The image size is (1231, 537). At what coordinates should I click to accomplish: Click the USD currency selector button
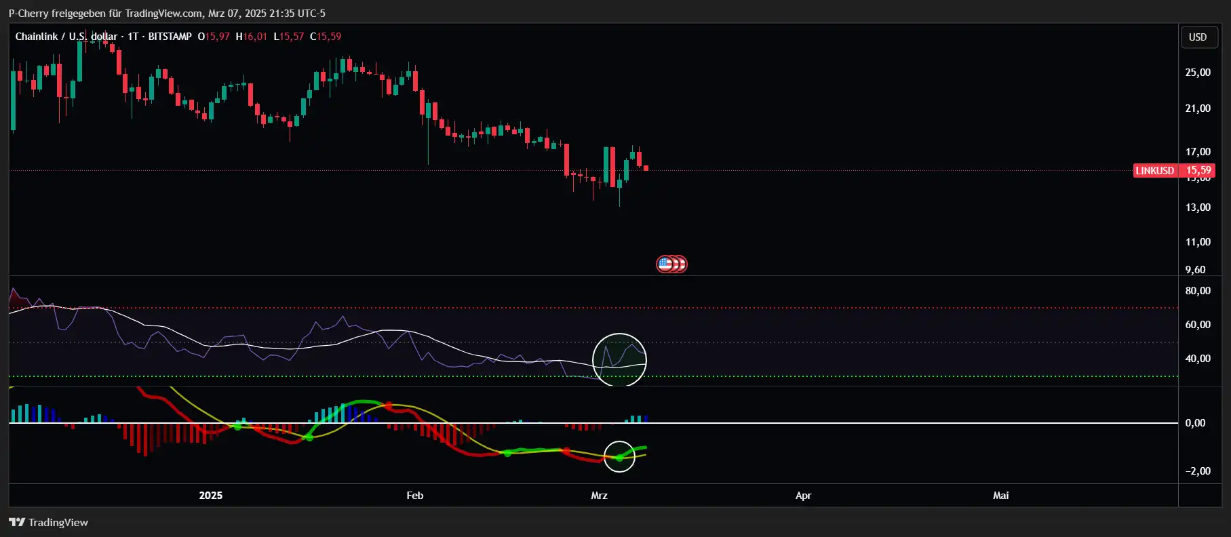coord(1198,37)
